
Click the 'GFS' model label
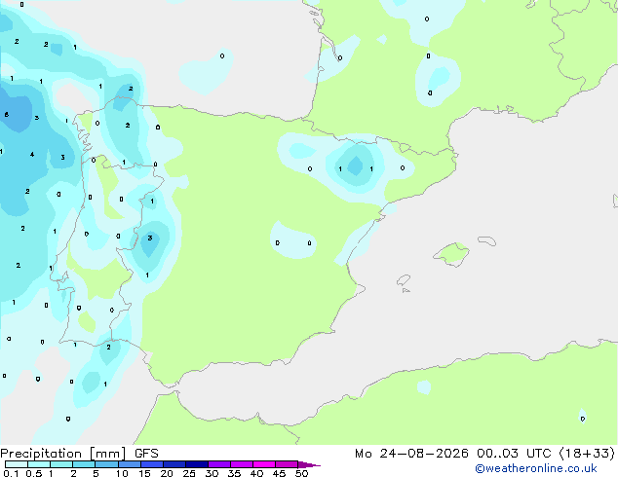click(146, 454)
